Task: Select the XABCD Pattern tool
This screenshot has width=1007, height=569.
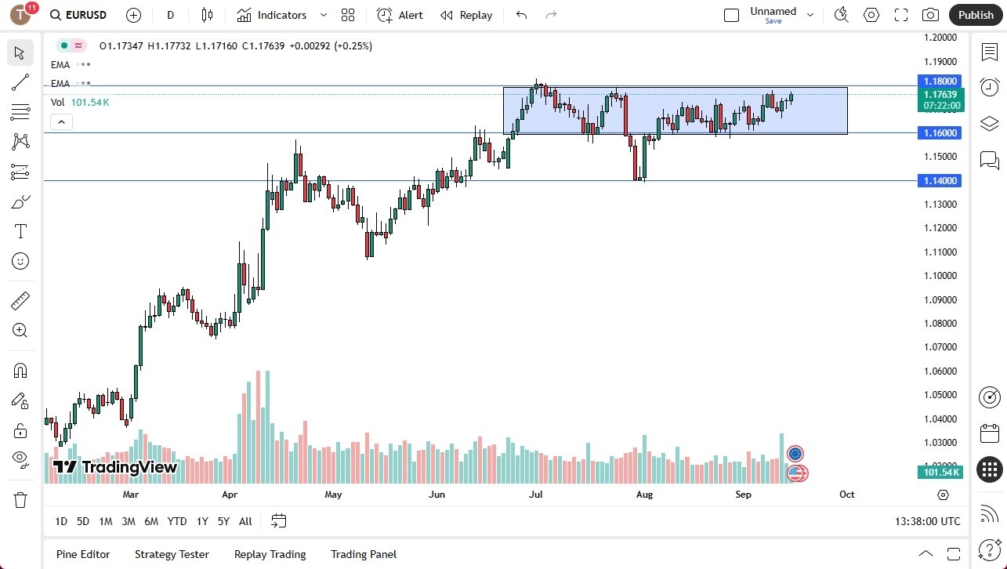Action: (20, 140)
